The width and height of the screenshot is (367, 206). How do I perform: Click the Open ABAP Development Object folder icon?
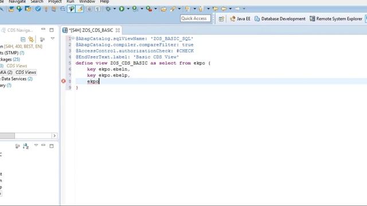pyautogui.click(x=163, y=9)
